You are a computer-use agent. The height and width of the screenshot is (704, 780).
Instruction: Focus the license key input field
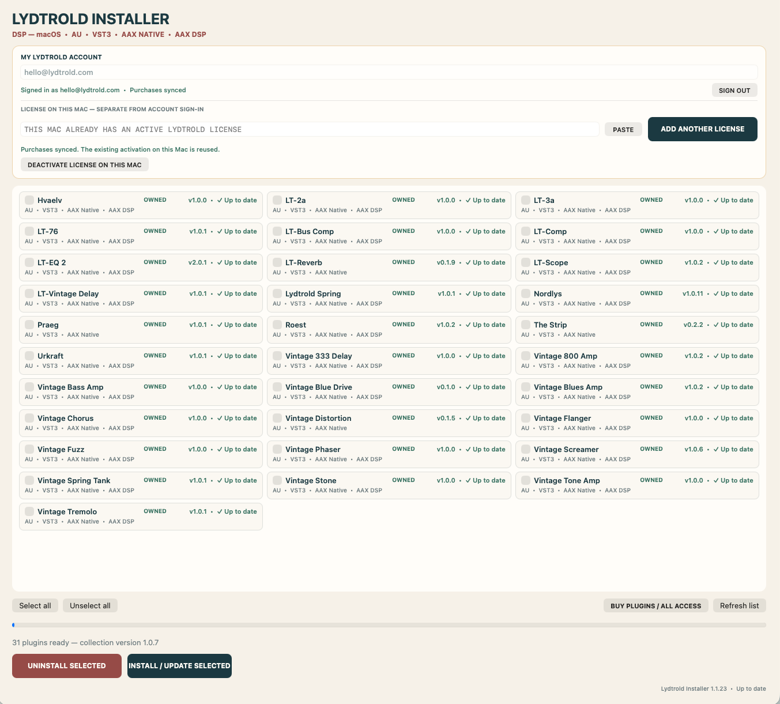pyautogui.click(x=310, y=129)
